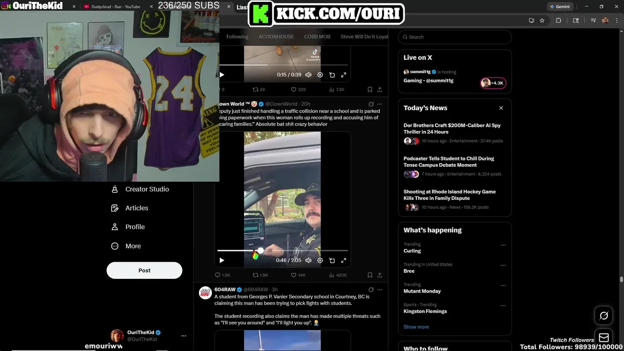
Task: Click Show more under What's happening
Action: pyautogui.click(x=416, y=327)
